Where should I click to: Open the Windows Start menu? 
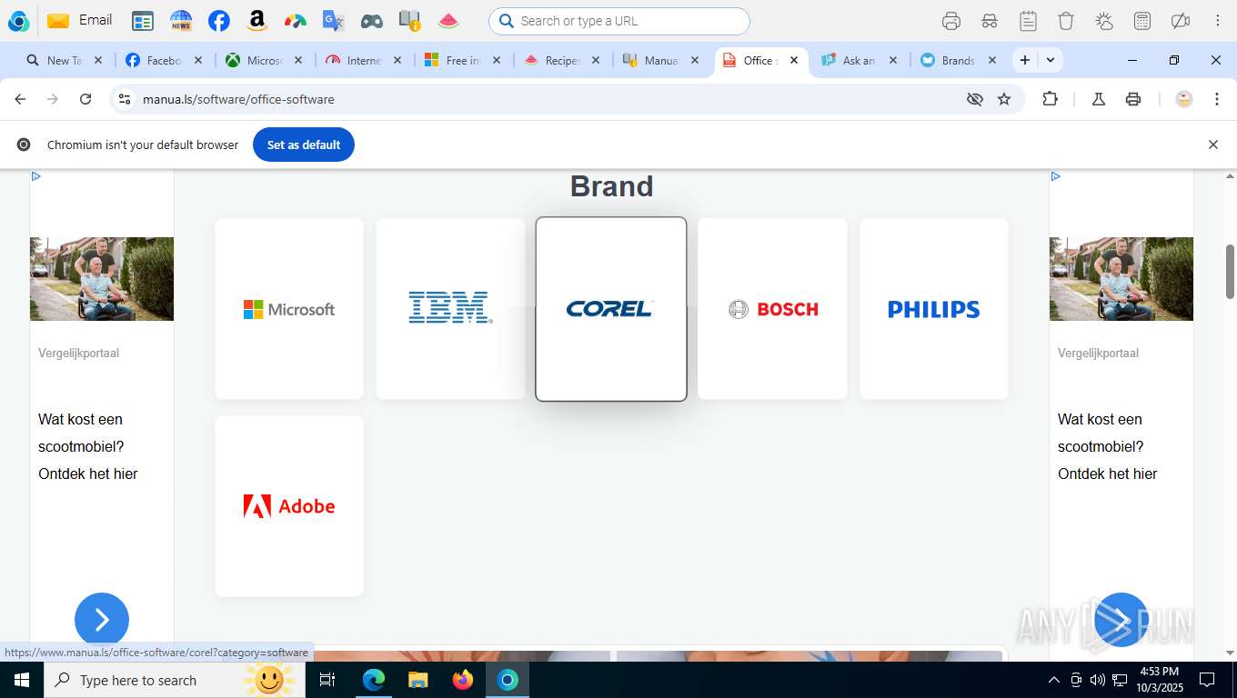tap(21, 680)
